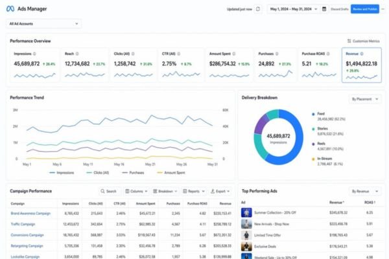Image resolution: width=389 pixels, height=259 pixels.
Task: Open the calendar icon next to date range
Action: (324, 9)
